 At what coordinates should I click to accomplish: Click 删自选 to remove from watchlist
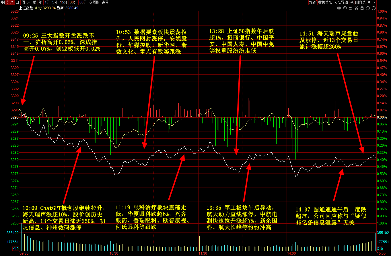(360, 2)
